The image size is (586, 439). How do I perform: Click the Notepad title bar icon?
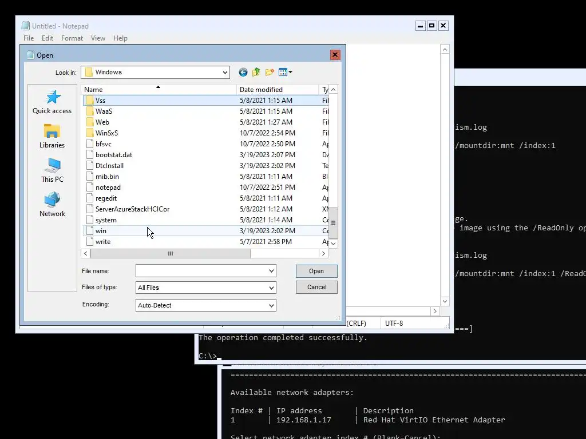pos(25,26)
